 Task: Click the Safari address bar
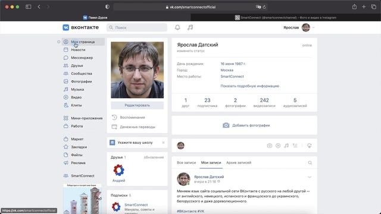tap(190, 7)
